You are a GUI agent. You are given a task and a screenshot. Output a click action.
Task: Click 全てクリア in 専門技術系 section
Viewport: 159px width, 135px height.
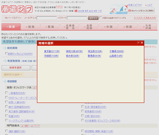click(35, 126)
